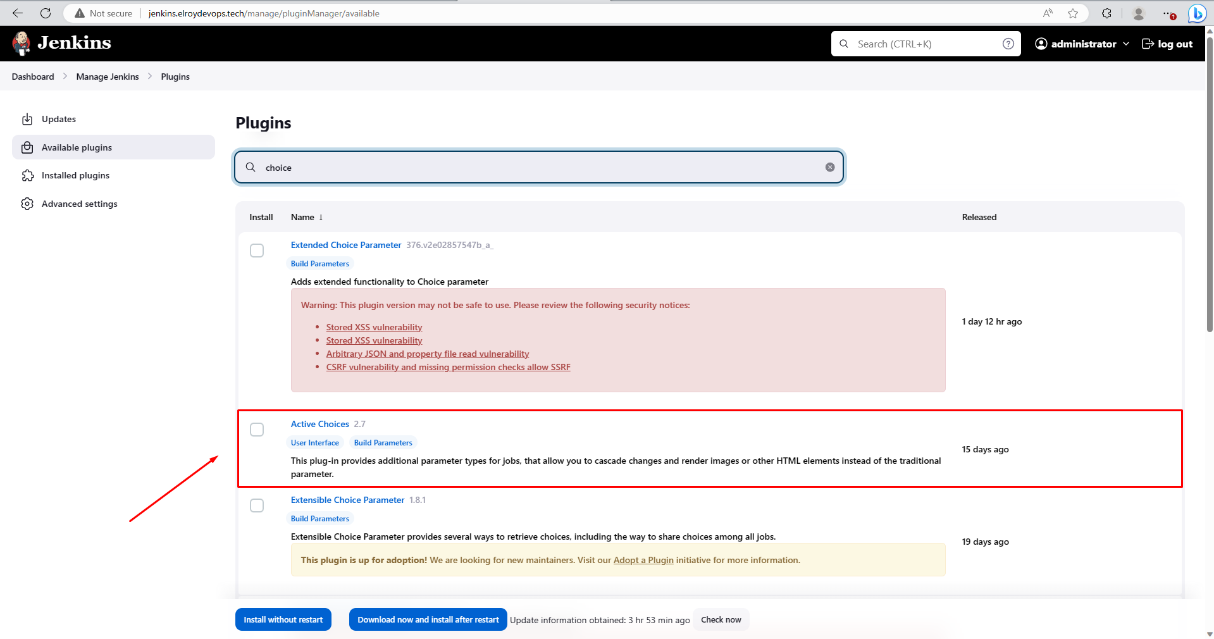Go to Dashboard breadcrumb
The width and height of the screenshot is (1214, 639).
point(33,77)
